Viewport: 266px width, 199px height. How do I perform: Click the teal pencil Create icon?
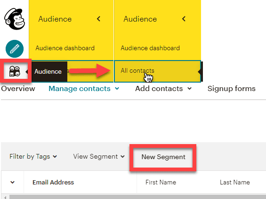click(x=15, y=49)
